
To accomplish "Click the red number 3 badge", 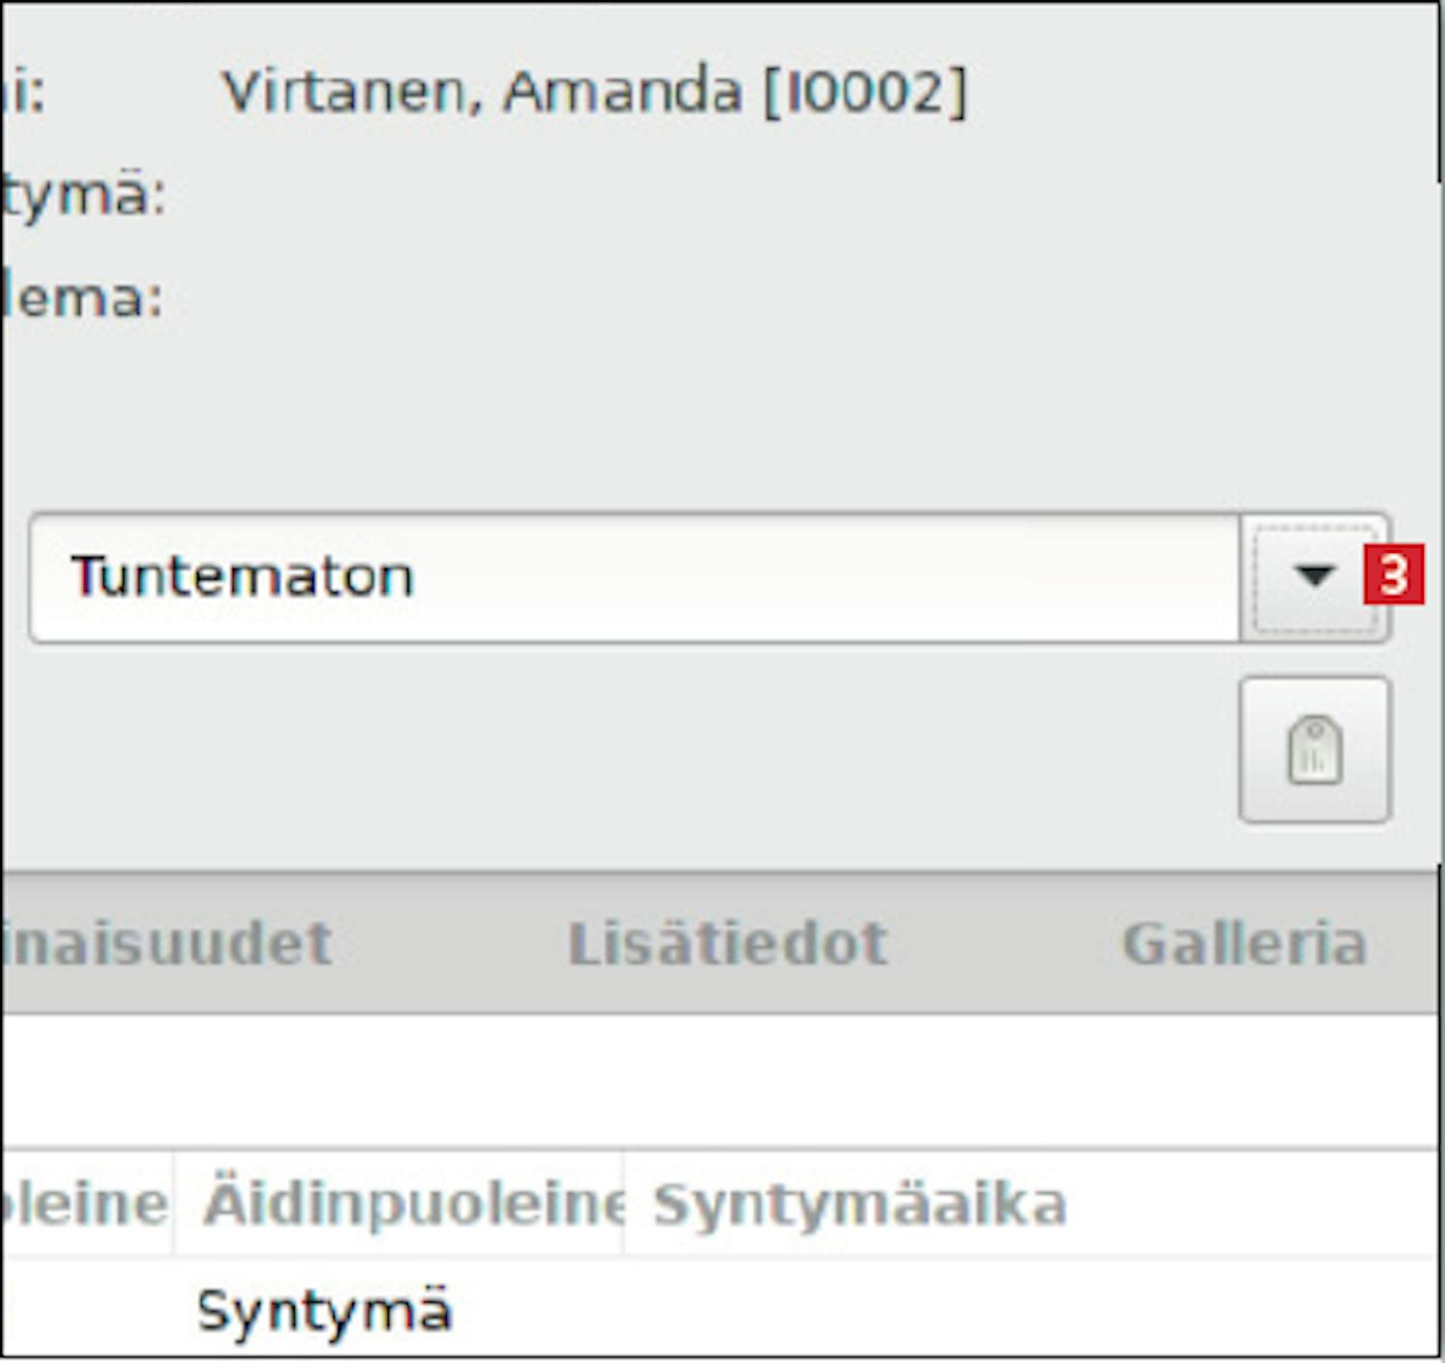I will pyautogui.click(x=1393, y=575).
